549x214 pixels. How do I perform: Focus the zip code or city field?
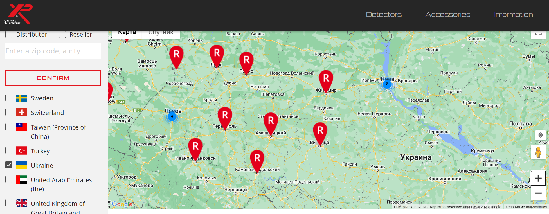pos(53,51)
